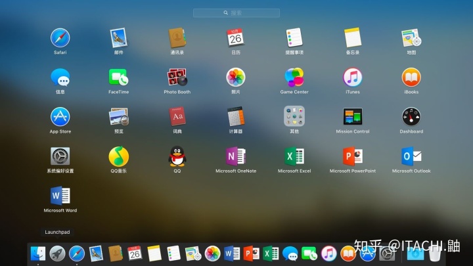
Task: Open 系统偏好设置 in the Launchpad grid
Action: (x=60, y=156)
